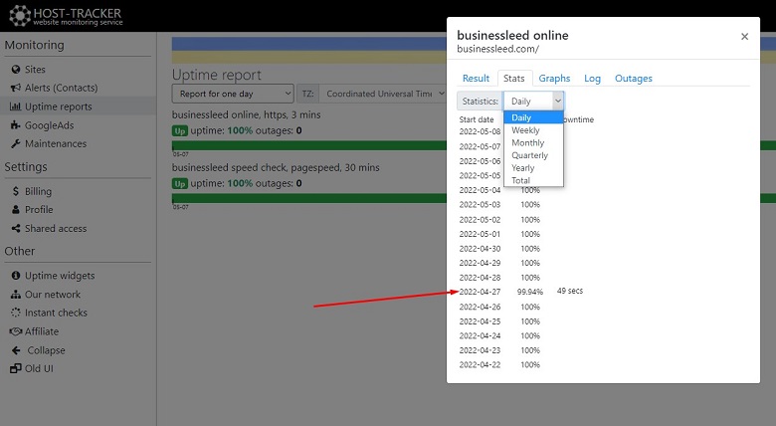Choose Monthly in statistics list
The height and width of the screenshot is (426, 776).
coord(533,142)
